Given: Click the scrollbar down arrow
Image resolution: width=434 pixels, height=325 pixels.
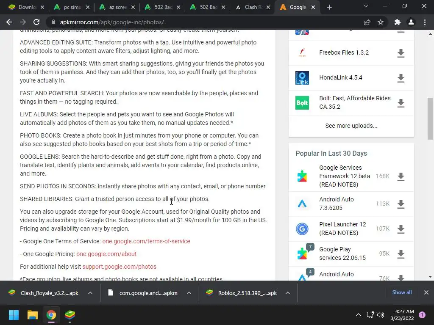Looking at the screenshot, I should [x=430, y=277].
